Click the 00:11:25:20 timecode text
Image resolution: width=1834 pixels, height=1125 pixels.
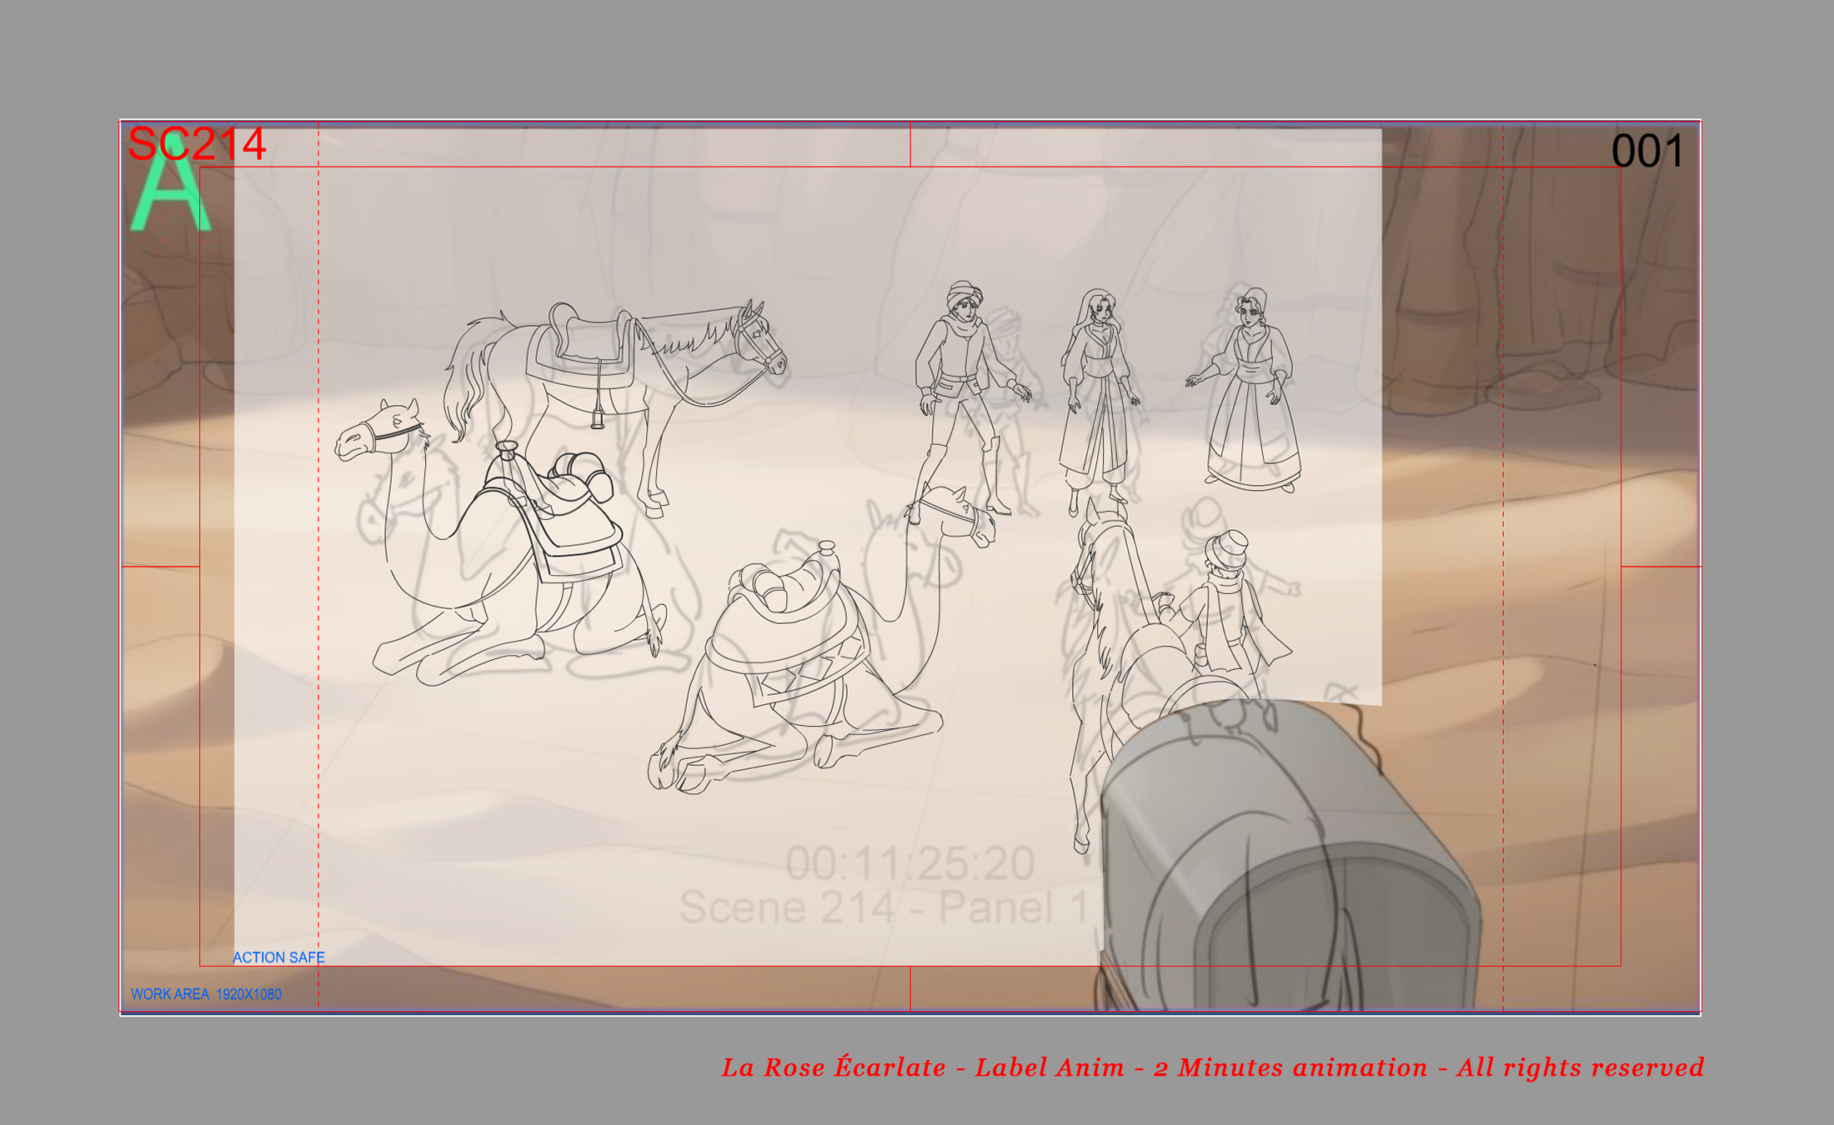[909, 863]
